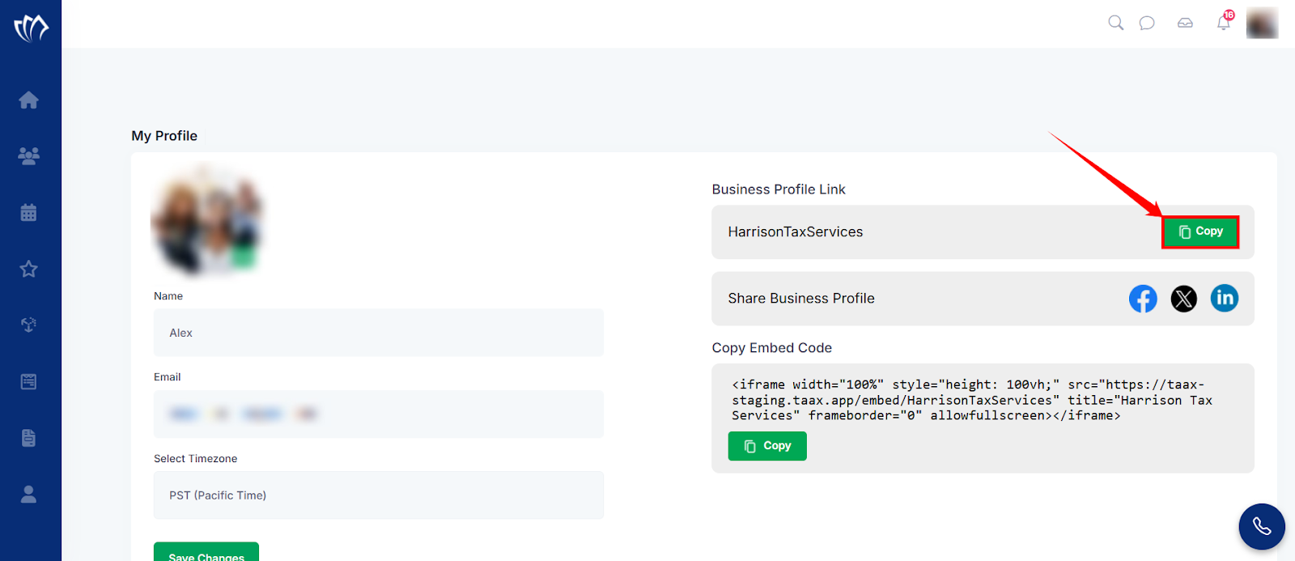1295x561 pixels.
Task: Click the HarrisonTaxServices link text
Action: (x=796, y=232)
